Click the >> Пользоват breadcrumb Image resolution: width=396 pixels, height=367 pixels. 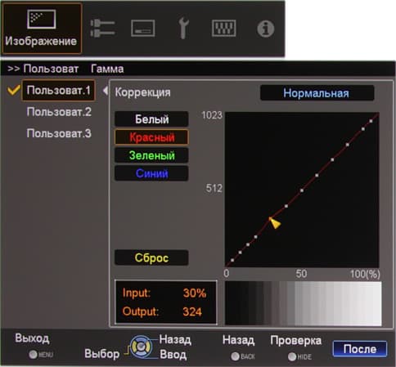pyautogui.click(x=43, y=69)
